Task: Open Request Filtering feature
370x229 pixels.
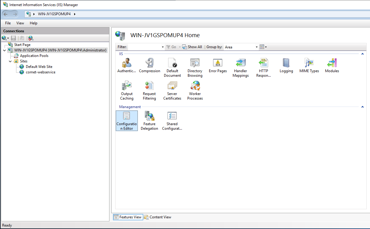Action: pos(149,90)
